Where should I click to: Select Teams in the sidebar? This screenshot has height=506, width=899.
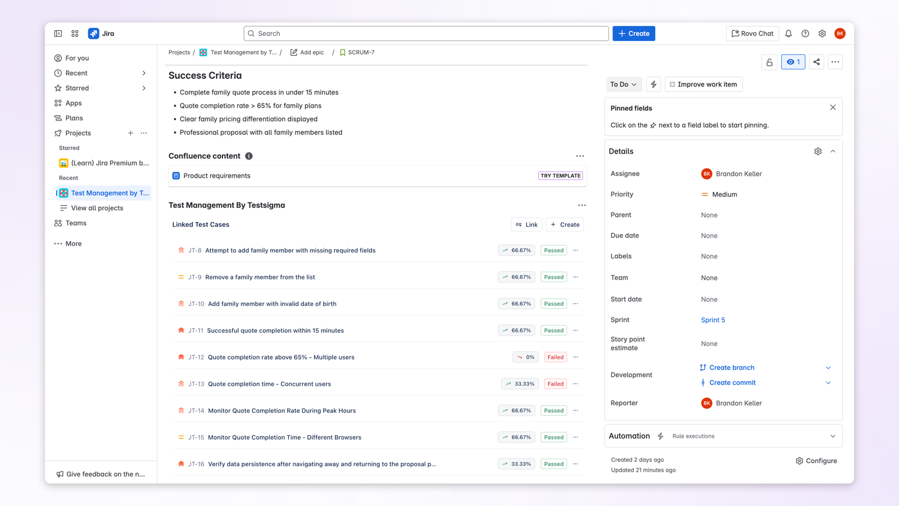[76, 223]
